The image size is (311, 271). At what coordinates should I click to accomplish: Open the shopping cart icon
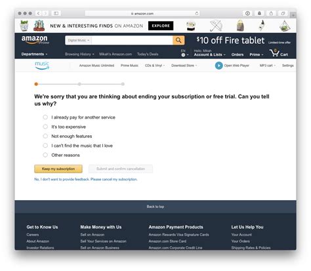click(x=274, y=52)
